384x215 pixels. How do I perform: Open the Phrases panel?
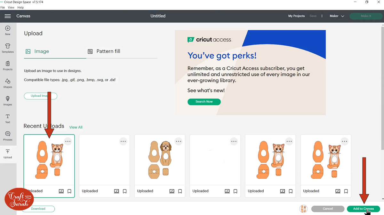[x=8, y=136]
